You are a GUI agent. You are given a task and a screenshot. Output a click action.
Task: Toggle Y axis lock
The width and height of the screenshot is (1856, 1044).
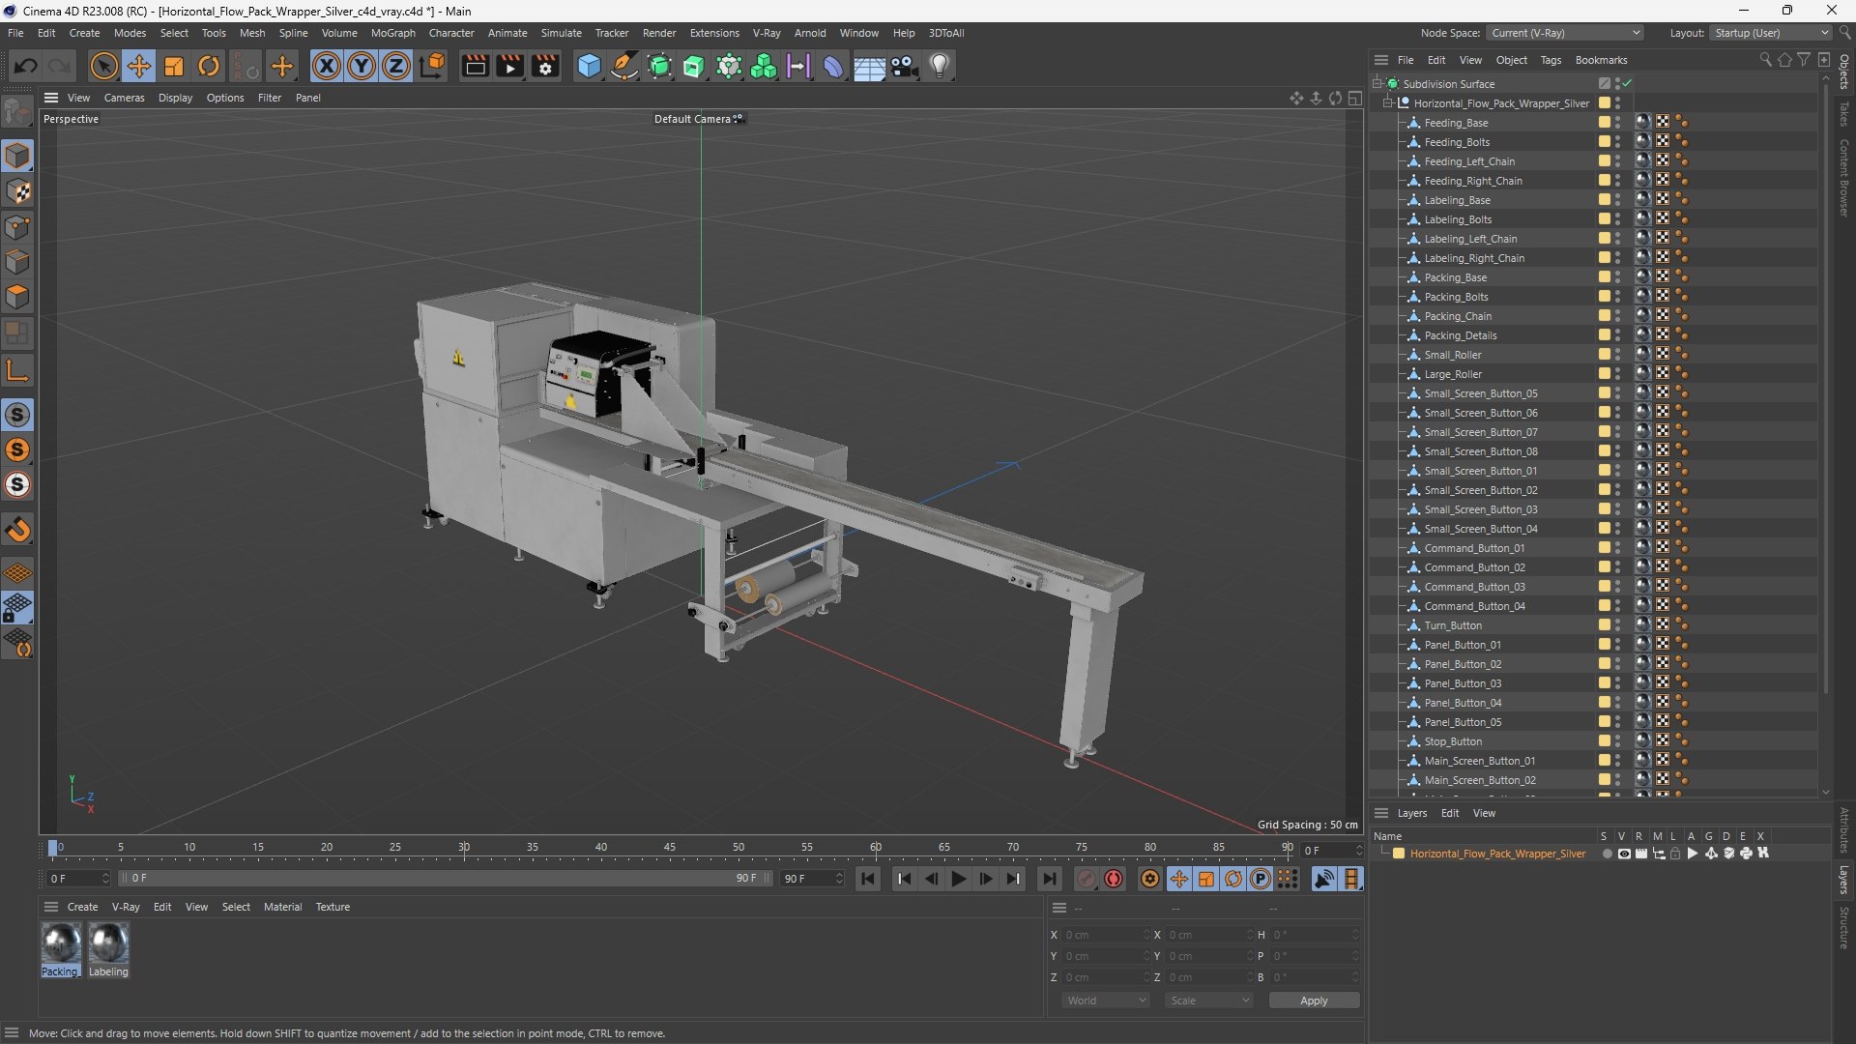click(x=362, y=66)
